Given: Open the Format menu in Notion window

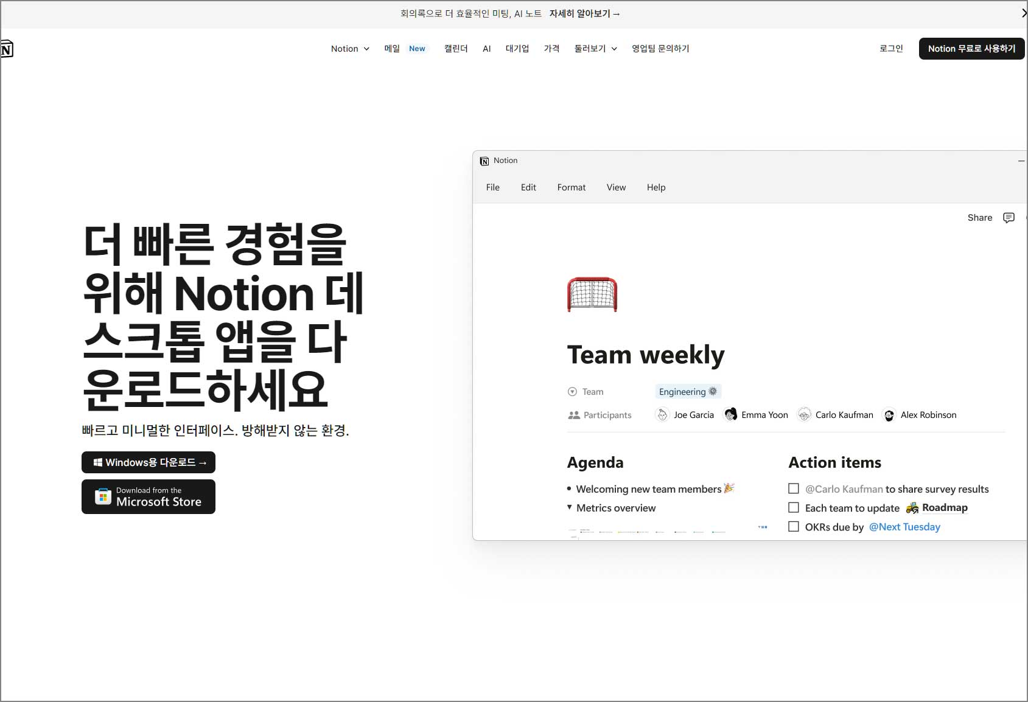Looking at the screenshot, I should tap(572, 187).
